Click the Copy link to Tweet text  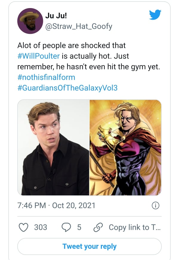click(134, 227)
